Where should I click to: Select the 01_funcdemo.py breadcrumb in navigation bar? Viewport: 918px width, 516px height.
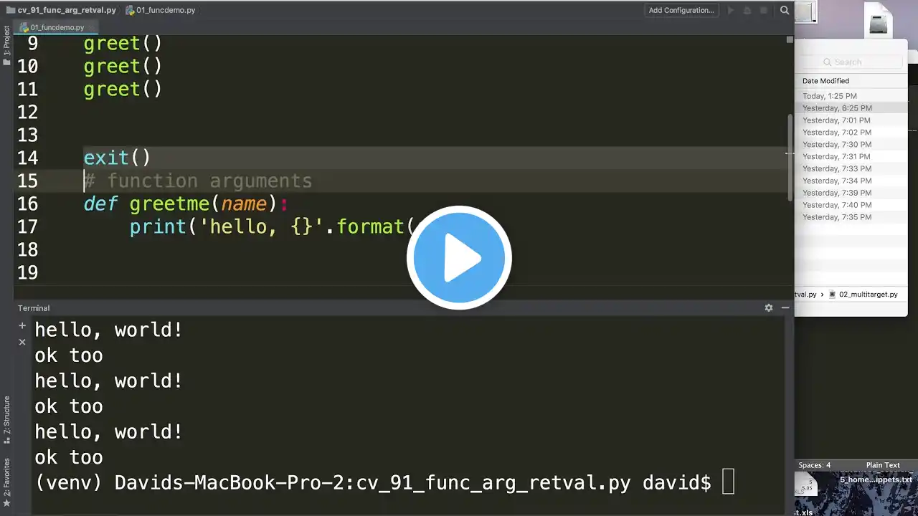coord(161,10)
